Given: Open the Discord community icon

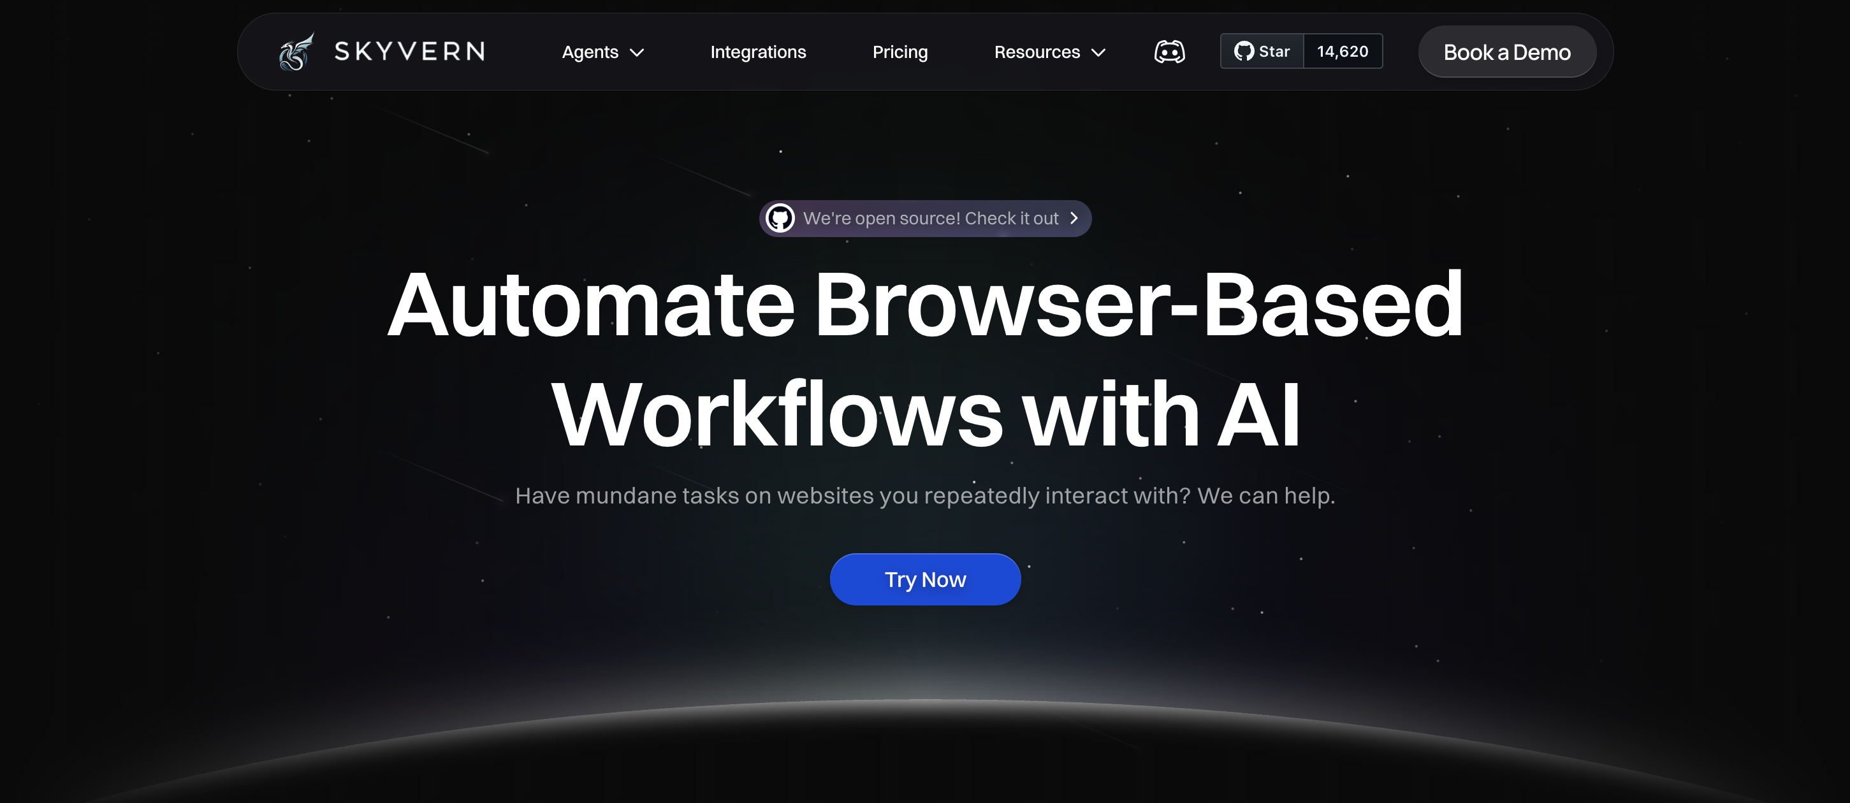Looking at the screenshot, I should click(x=1170, y=51).
